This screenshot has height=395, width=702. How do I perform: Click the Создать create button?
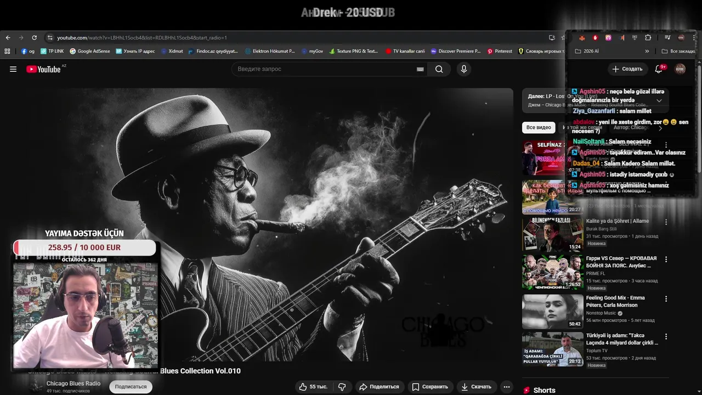[x=627, y=69]
